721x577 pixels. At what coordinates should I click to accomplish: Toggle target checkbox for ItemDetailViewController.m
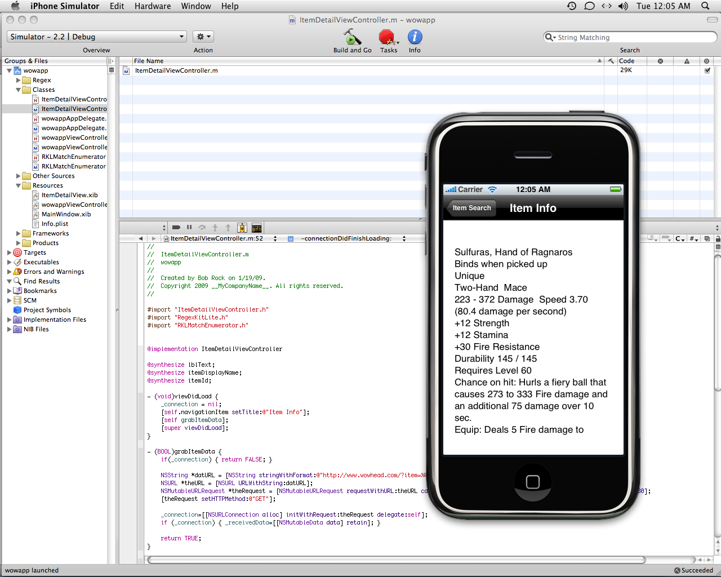707,70
